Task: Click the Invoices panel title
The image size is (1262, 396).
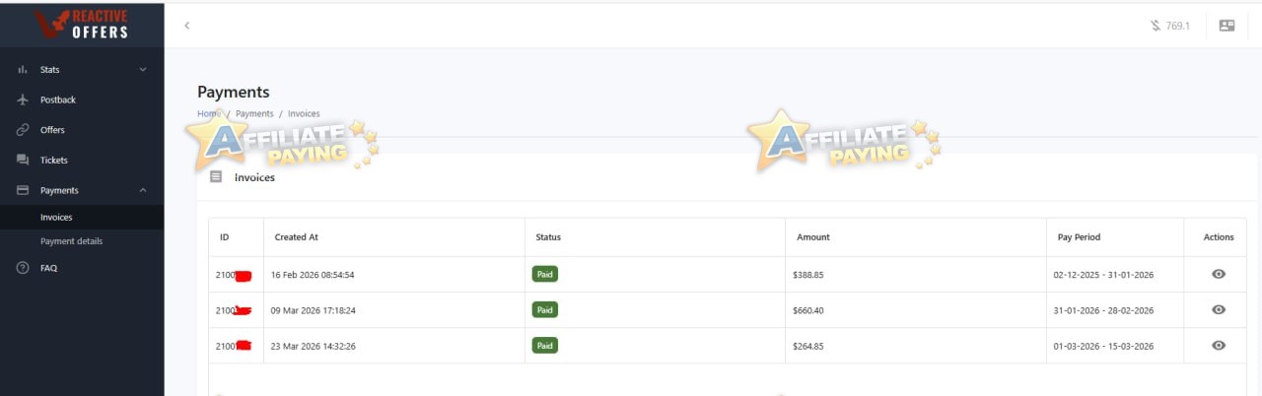Action: (254, 177)
